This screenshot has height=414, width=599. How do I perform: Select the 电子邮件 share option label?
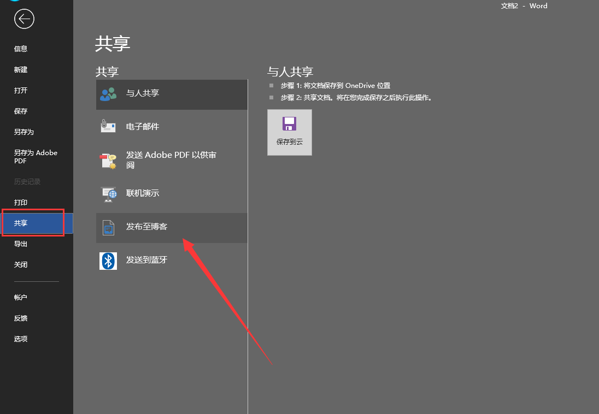(x=143, y=126)
